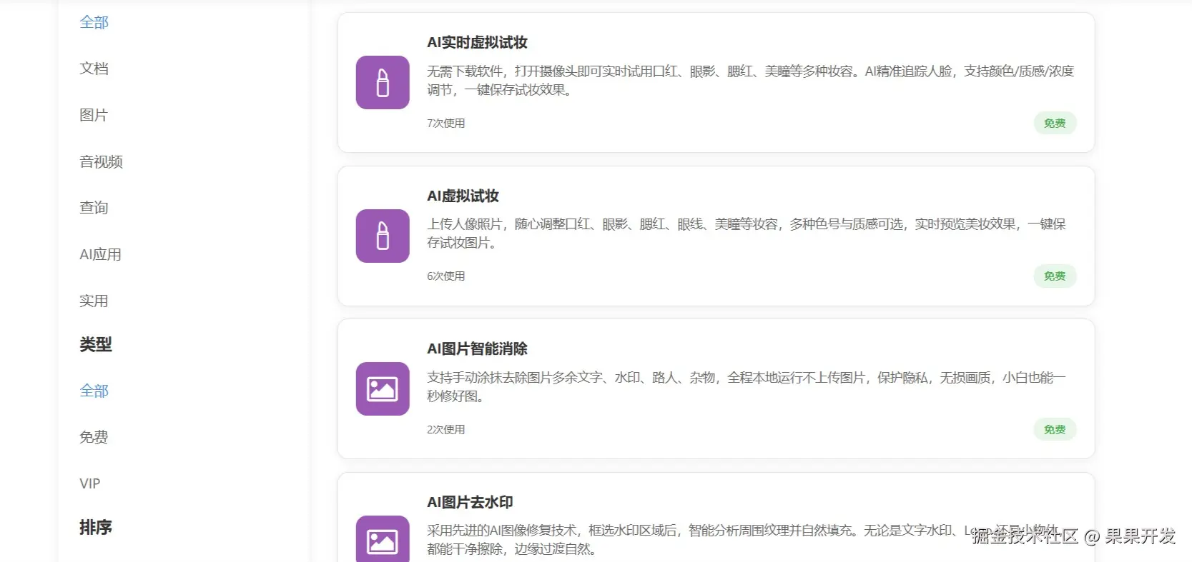Select the 全部 category filter at top
Image resolution: width=1192 pixels, height=562 pixels.
94,22
